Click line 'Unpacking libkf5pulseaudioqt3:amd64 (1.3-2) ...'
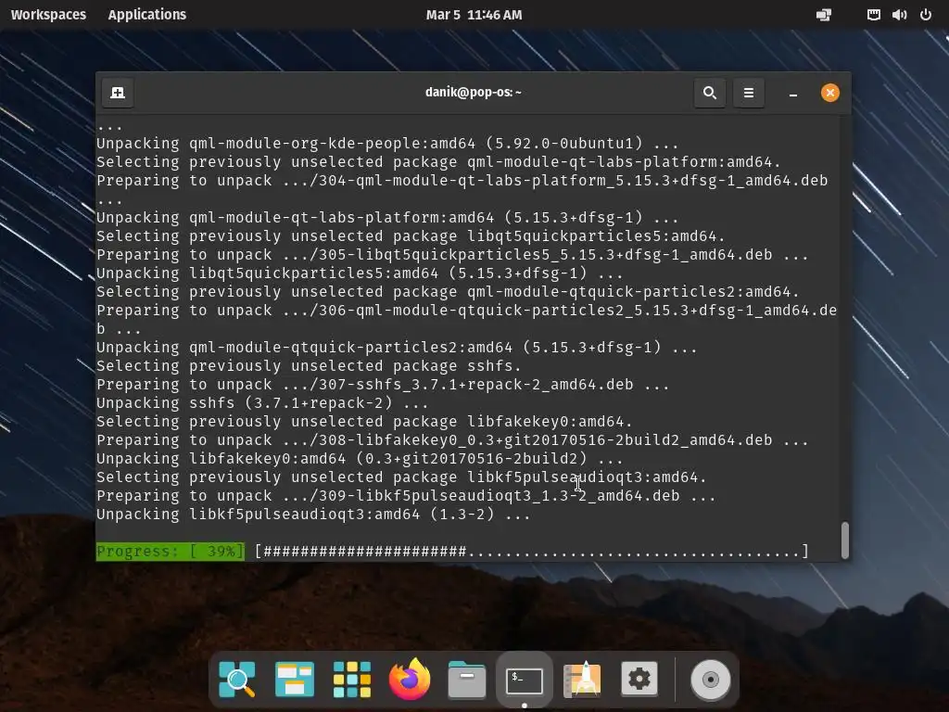Screen dimensions: 949x712 point(313,515)
